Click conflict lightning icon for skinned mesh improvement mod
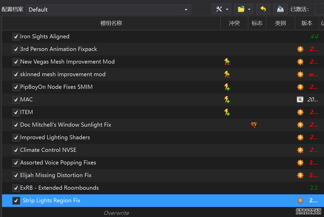 tap(227, 74)
